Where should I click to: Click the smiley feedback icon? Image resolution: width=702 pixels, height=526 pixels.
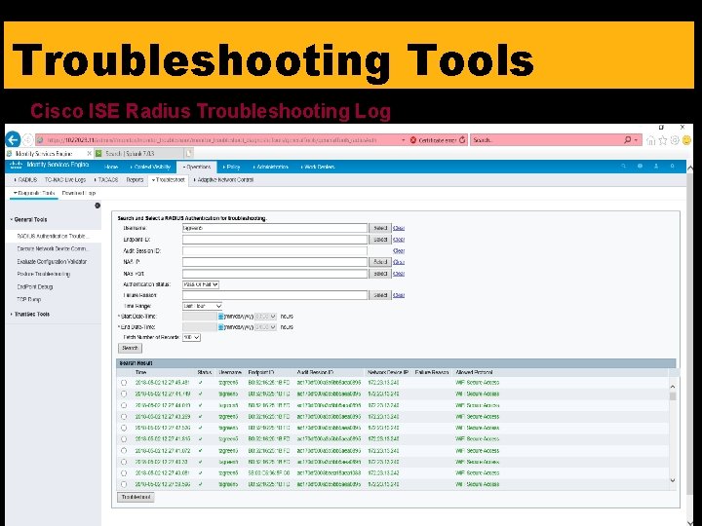(x=686, y=140)
